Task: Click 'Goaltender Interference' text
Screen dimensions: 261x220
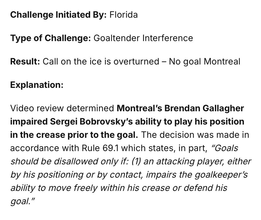Action: (143, 38)
